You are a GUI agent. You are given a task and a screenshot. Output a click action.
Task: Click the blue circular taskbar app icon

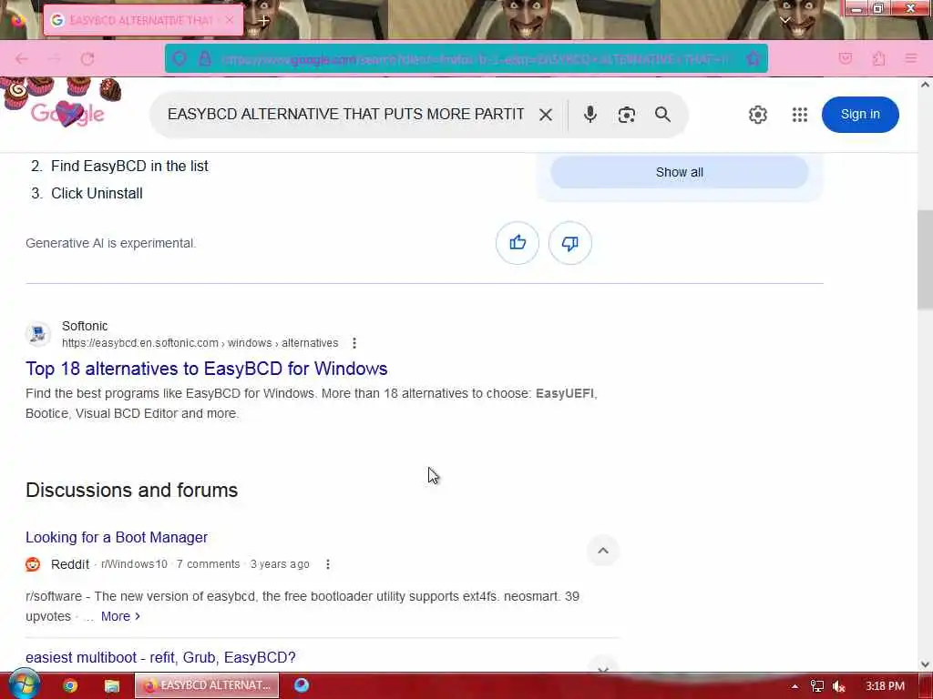[x=302, y=685]
